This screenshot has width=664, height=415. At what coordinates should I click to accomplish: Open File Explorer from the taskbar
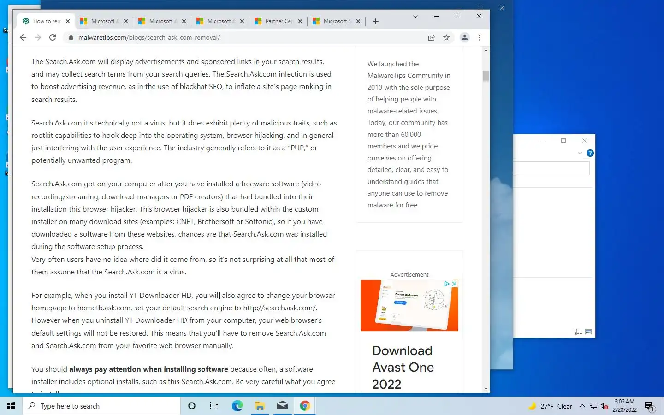[x=260, y=406]
